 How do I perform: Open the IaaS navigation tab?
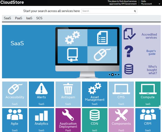pyautogui.click(x=29, y=18)
